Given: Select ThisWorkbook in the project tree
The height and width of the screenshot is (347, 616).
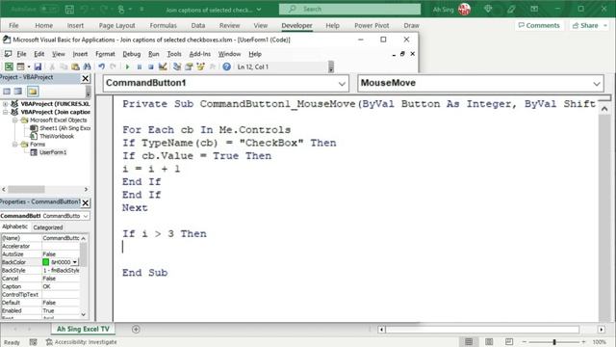Looking at the screenshot, I should pyautogui.click(x=57, y=136).
